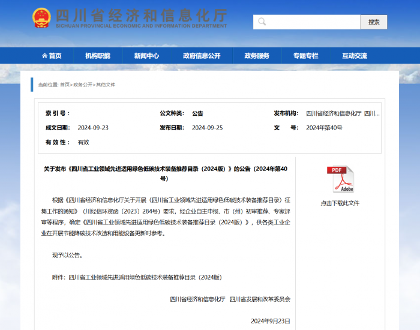Click the signature date 2024年9月23日

[270, 321]
